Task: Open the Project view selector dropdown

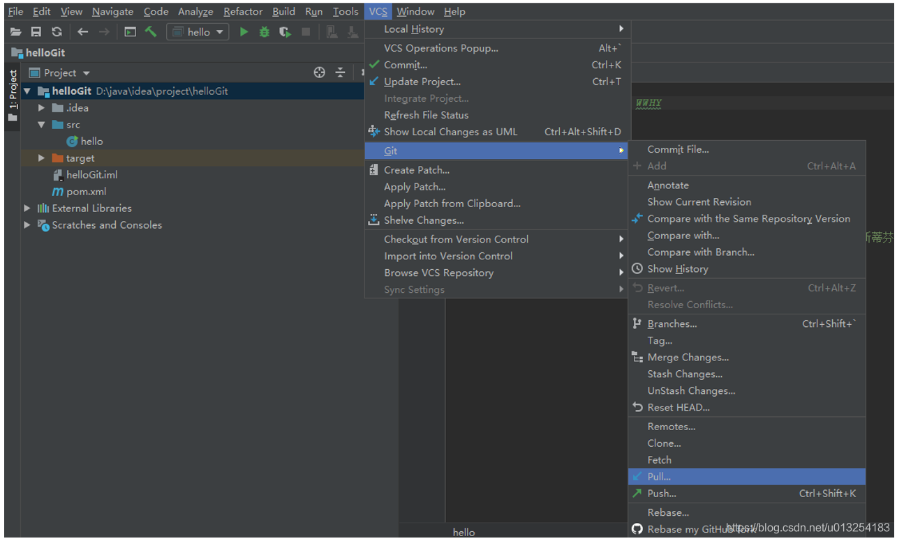Action: [59, 73]
